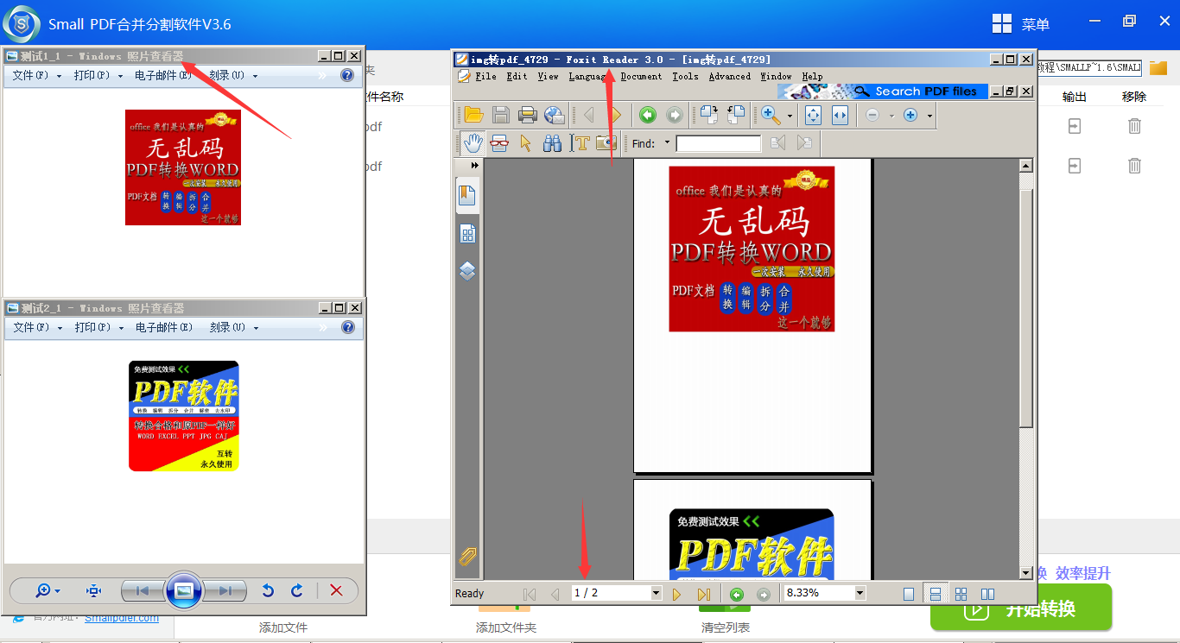Click Fit to window icon in photo viewer

(x=94, y=590)
